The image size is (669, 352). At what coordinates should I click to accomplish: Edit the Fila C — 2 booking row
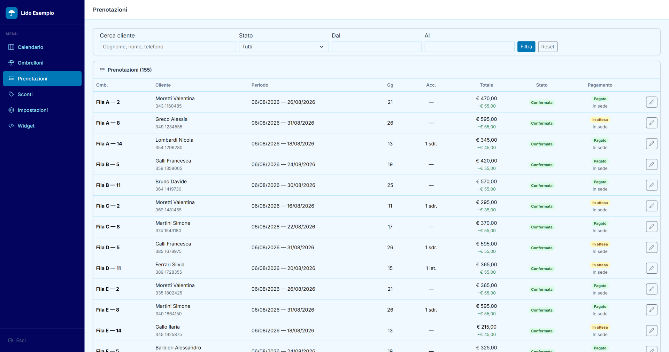pos(652,206)
